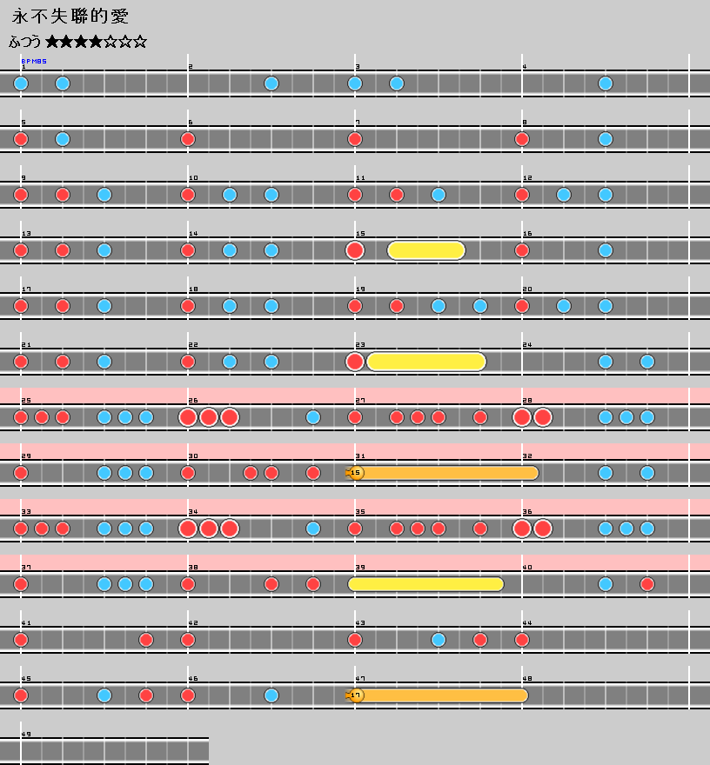Screen dimensions: 710x765
Task: Click the measure 49 number label
Action: 25,734
